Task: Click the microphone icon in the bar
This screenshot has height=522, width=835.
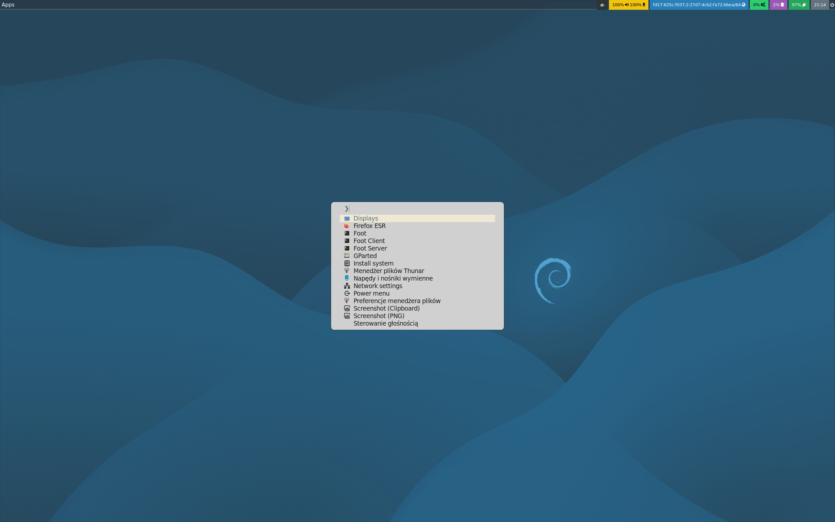Action: pos(644,5)
